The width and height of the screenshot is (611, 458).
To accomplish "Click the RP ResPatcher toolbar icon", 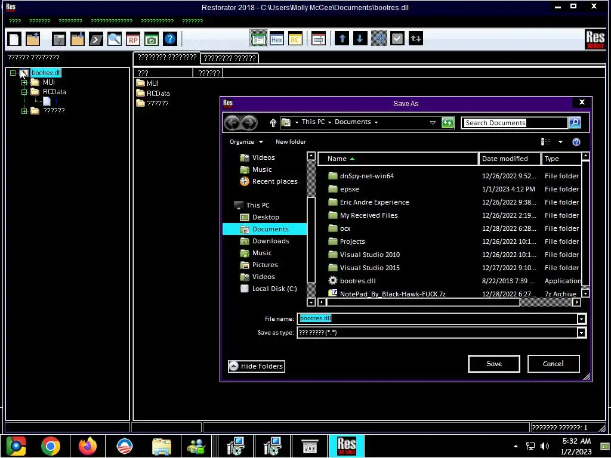I will (133, 39).
